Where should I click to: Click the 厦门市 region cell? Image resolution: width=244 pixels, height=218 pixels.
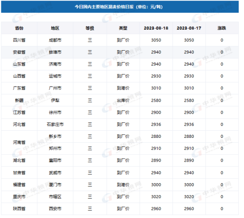pyautogui.click(x=55, y=185)
